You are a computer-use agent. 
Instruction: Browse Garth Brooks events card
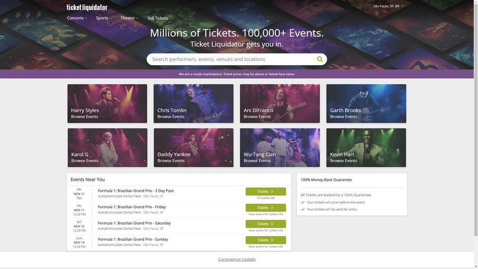tap(366, 104)
